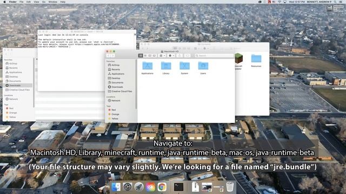Open the Trash in the Dock

click(230, 186)
